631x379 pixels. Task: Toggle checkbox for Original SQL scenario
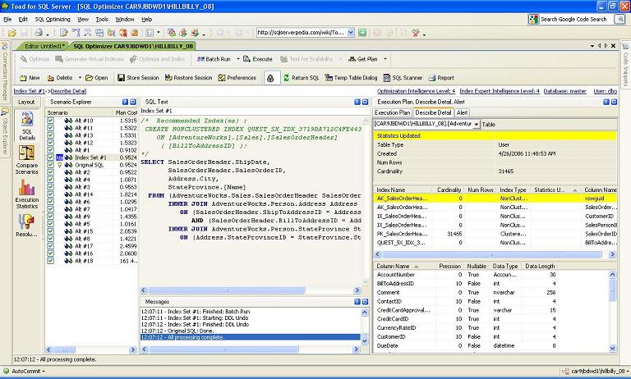[x=50, y=165]
